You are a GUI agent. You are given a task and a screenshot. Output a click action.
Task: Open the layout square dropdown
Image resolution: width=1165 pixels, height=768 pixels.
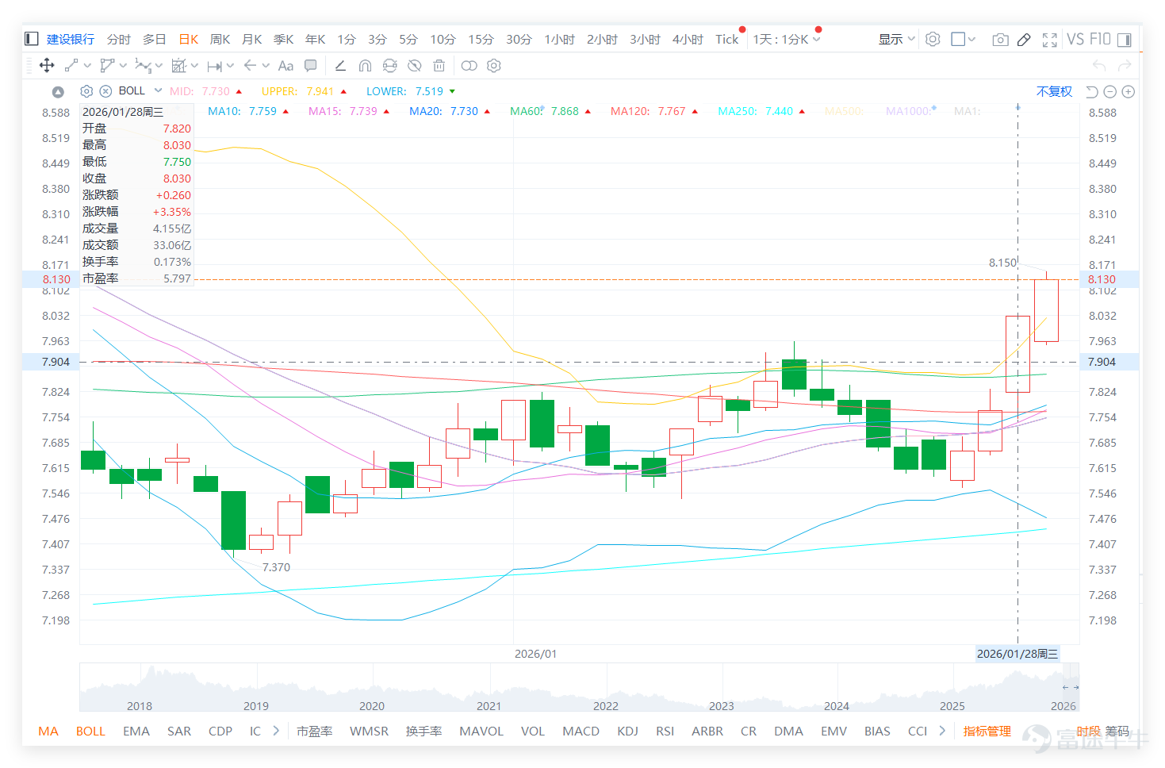pos(963,39)
